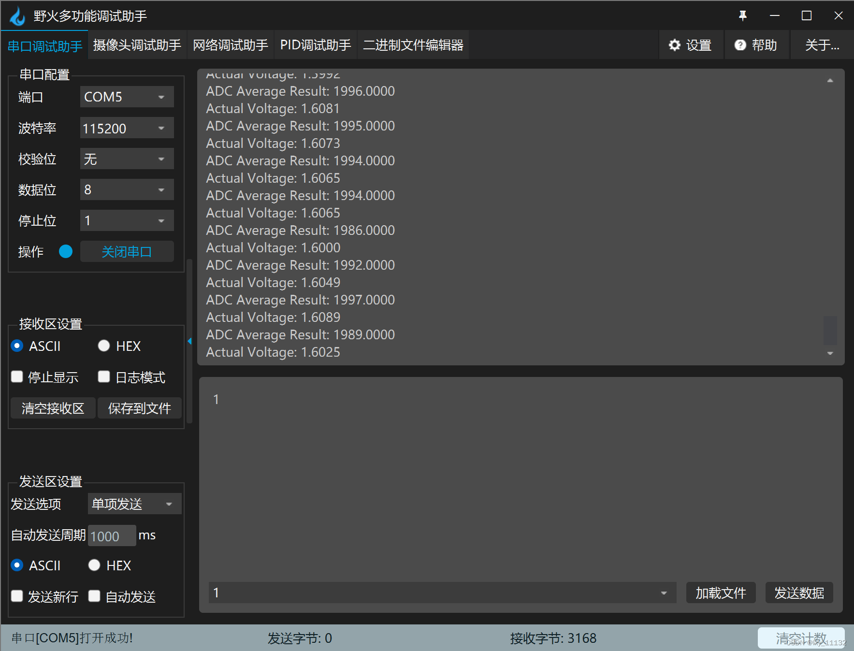Click the 关闭串口 button
854x651 pixels.
[127, 251]
